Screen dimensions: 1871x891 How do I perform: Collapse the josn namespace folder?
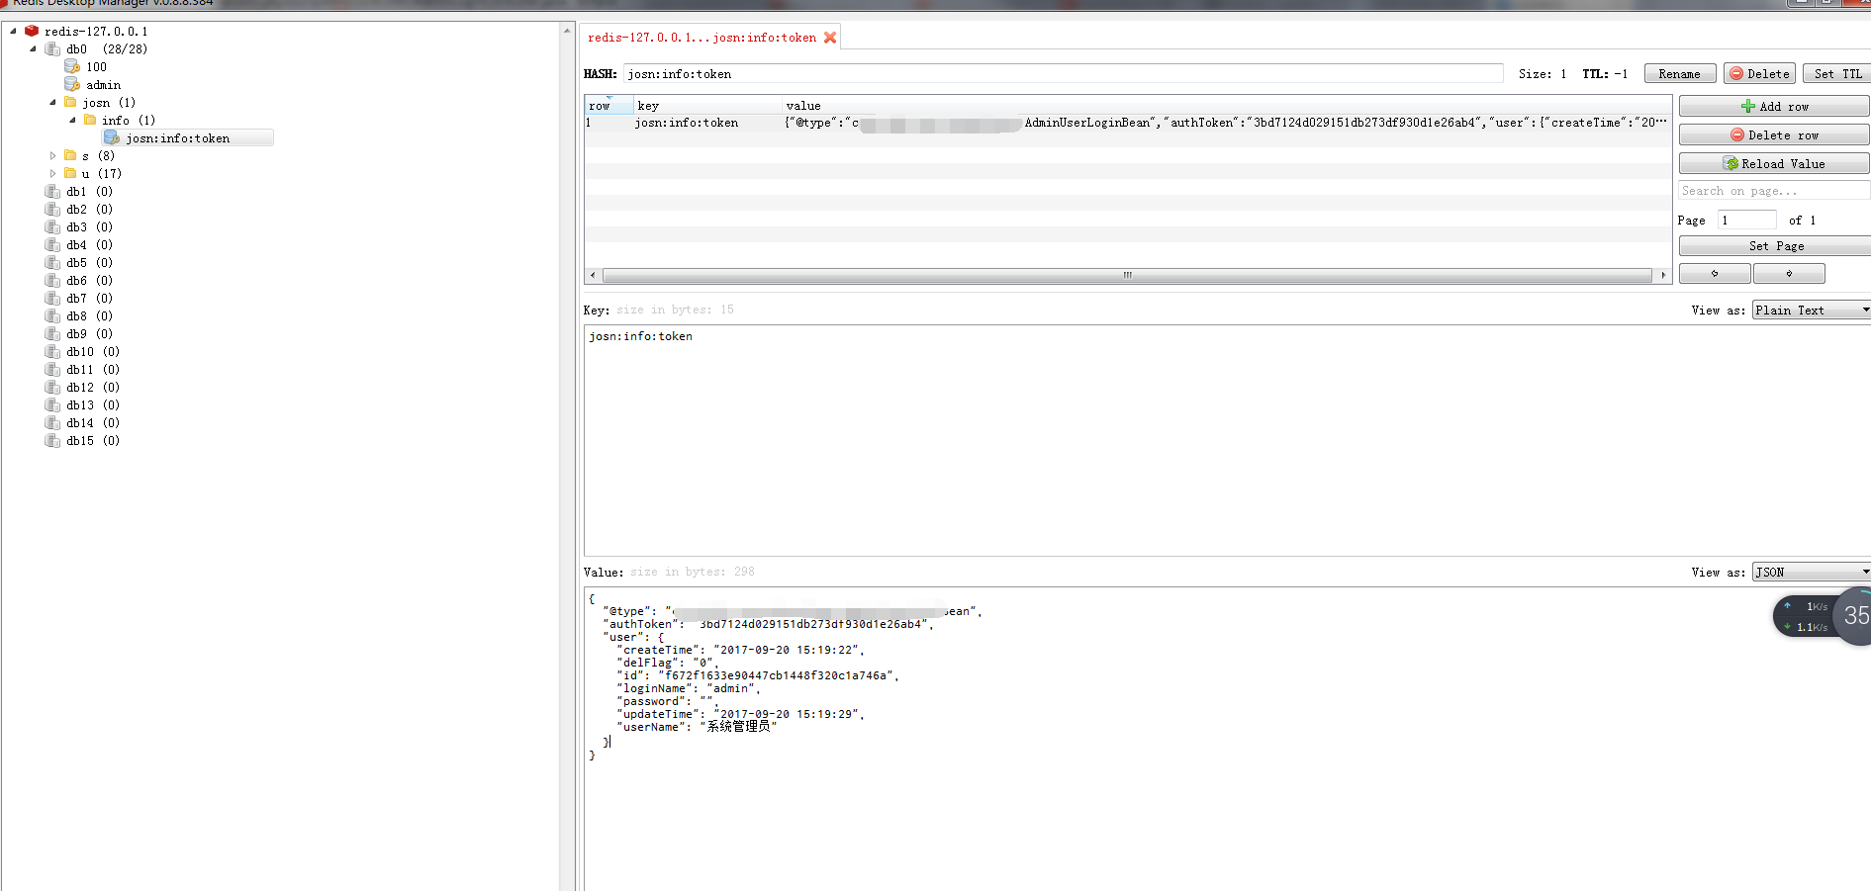click(x=52, y=102)
